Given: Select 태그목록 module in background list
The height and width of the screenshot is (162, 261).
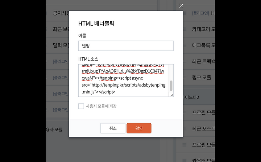Looking at the screenshot, I should tap(203, 45).
